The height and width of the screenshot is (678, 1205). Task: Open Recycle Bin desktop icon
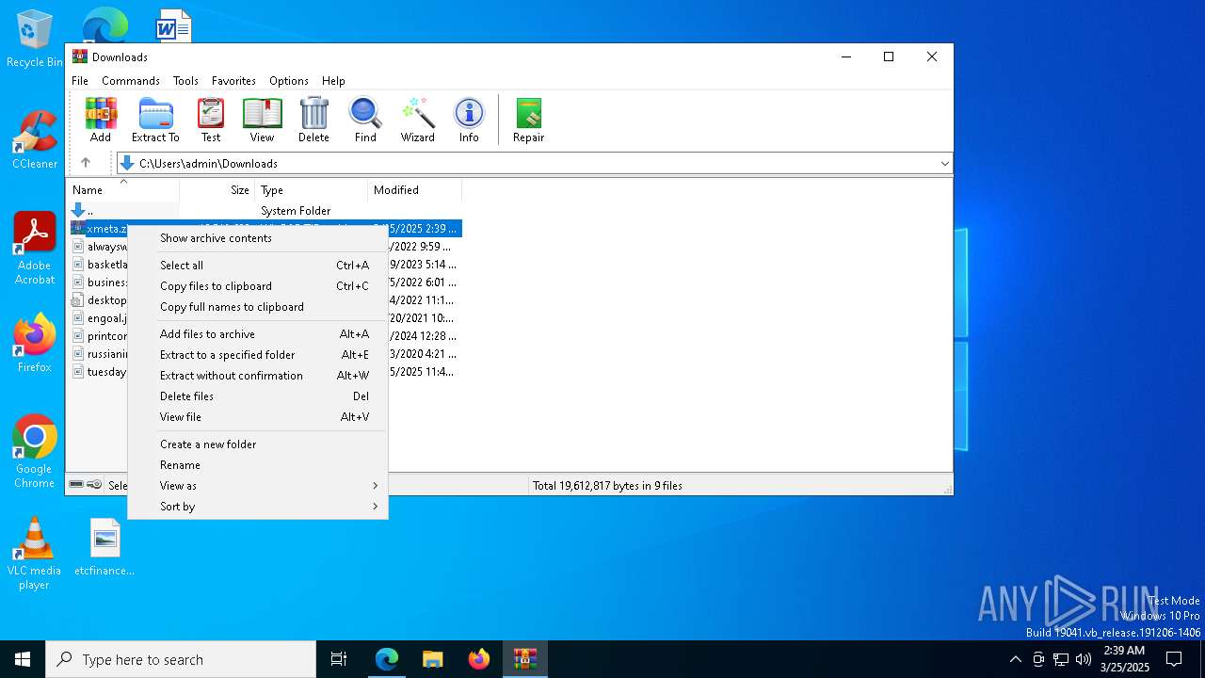tap(35, 39)
